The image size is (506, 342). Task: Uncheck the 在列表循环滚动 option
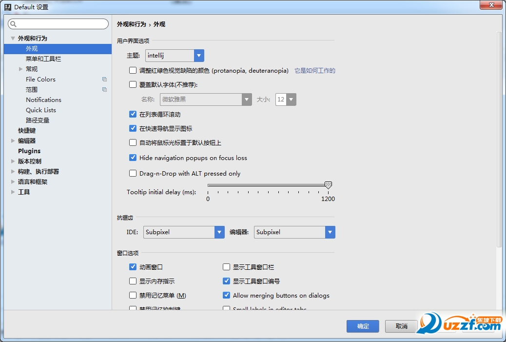click(133, 114)
